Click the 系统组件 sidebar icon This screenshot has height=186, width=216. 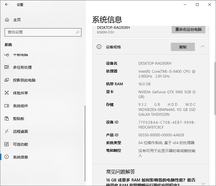pyautogui.click(x=7, y=106)
